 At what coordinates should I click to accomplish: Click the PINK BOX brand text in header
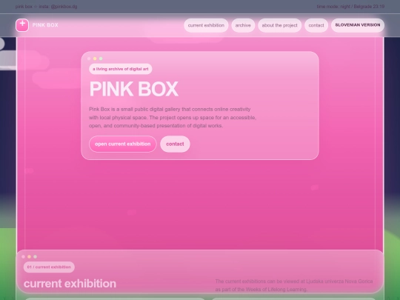click(45, 25)
